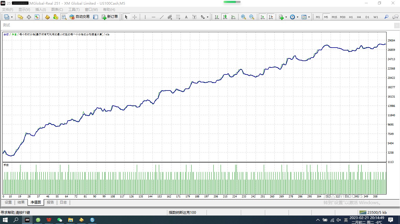400x224 pixels.
Task: Open the Market Watch arrows icon
Action: click(x=37, y=17)
